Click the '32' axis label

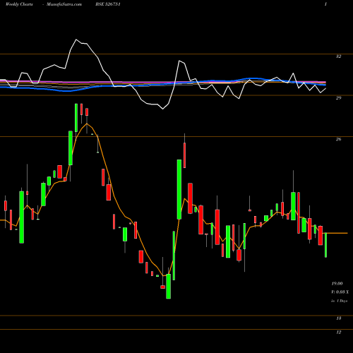pos(338,56)
